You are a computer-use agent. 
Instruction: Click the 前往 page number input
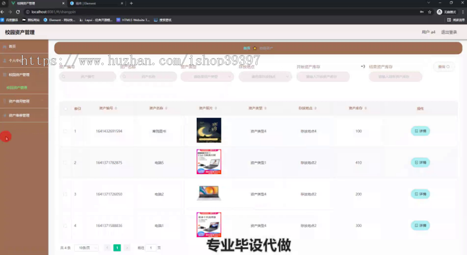[x=151, y=248]
